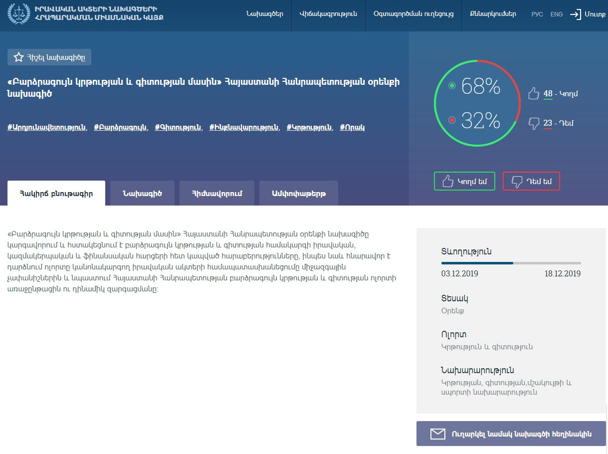Click the duration progress bar
Image resolution: width=608 pixels, height=454 pixels.
[511, 263]
